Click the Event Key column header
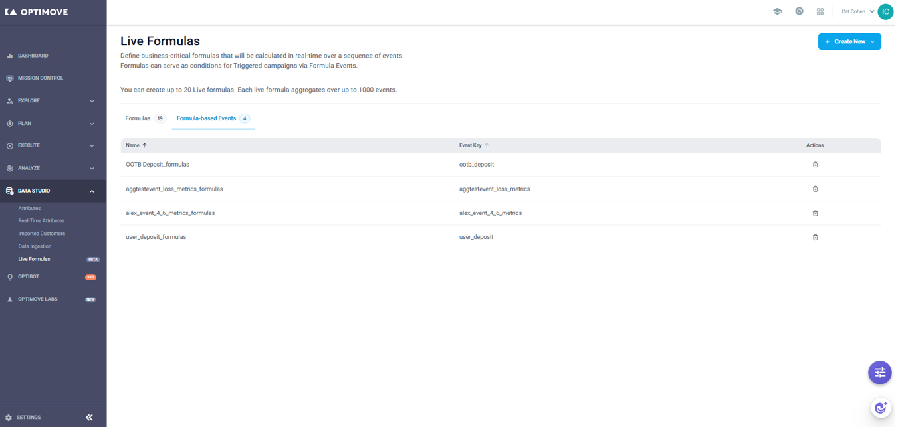This screenshot has width=900, height=427. (x=470, y=145)
